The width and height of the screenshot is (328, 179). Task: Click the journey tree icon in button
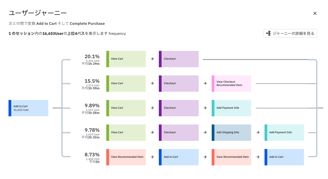[x=268, y=33]
